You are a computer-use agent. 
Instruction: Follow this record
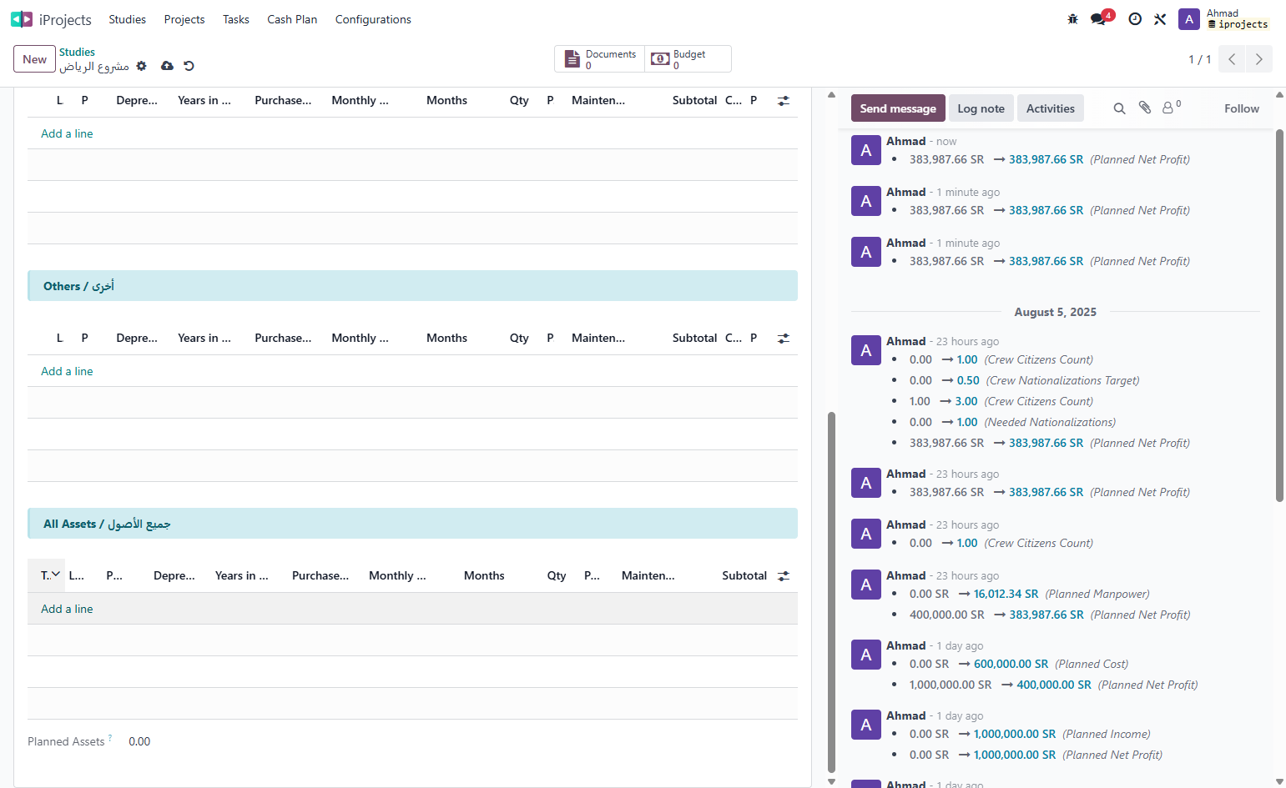[x=1242, y=108]
